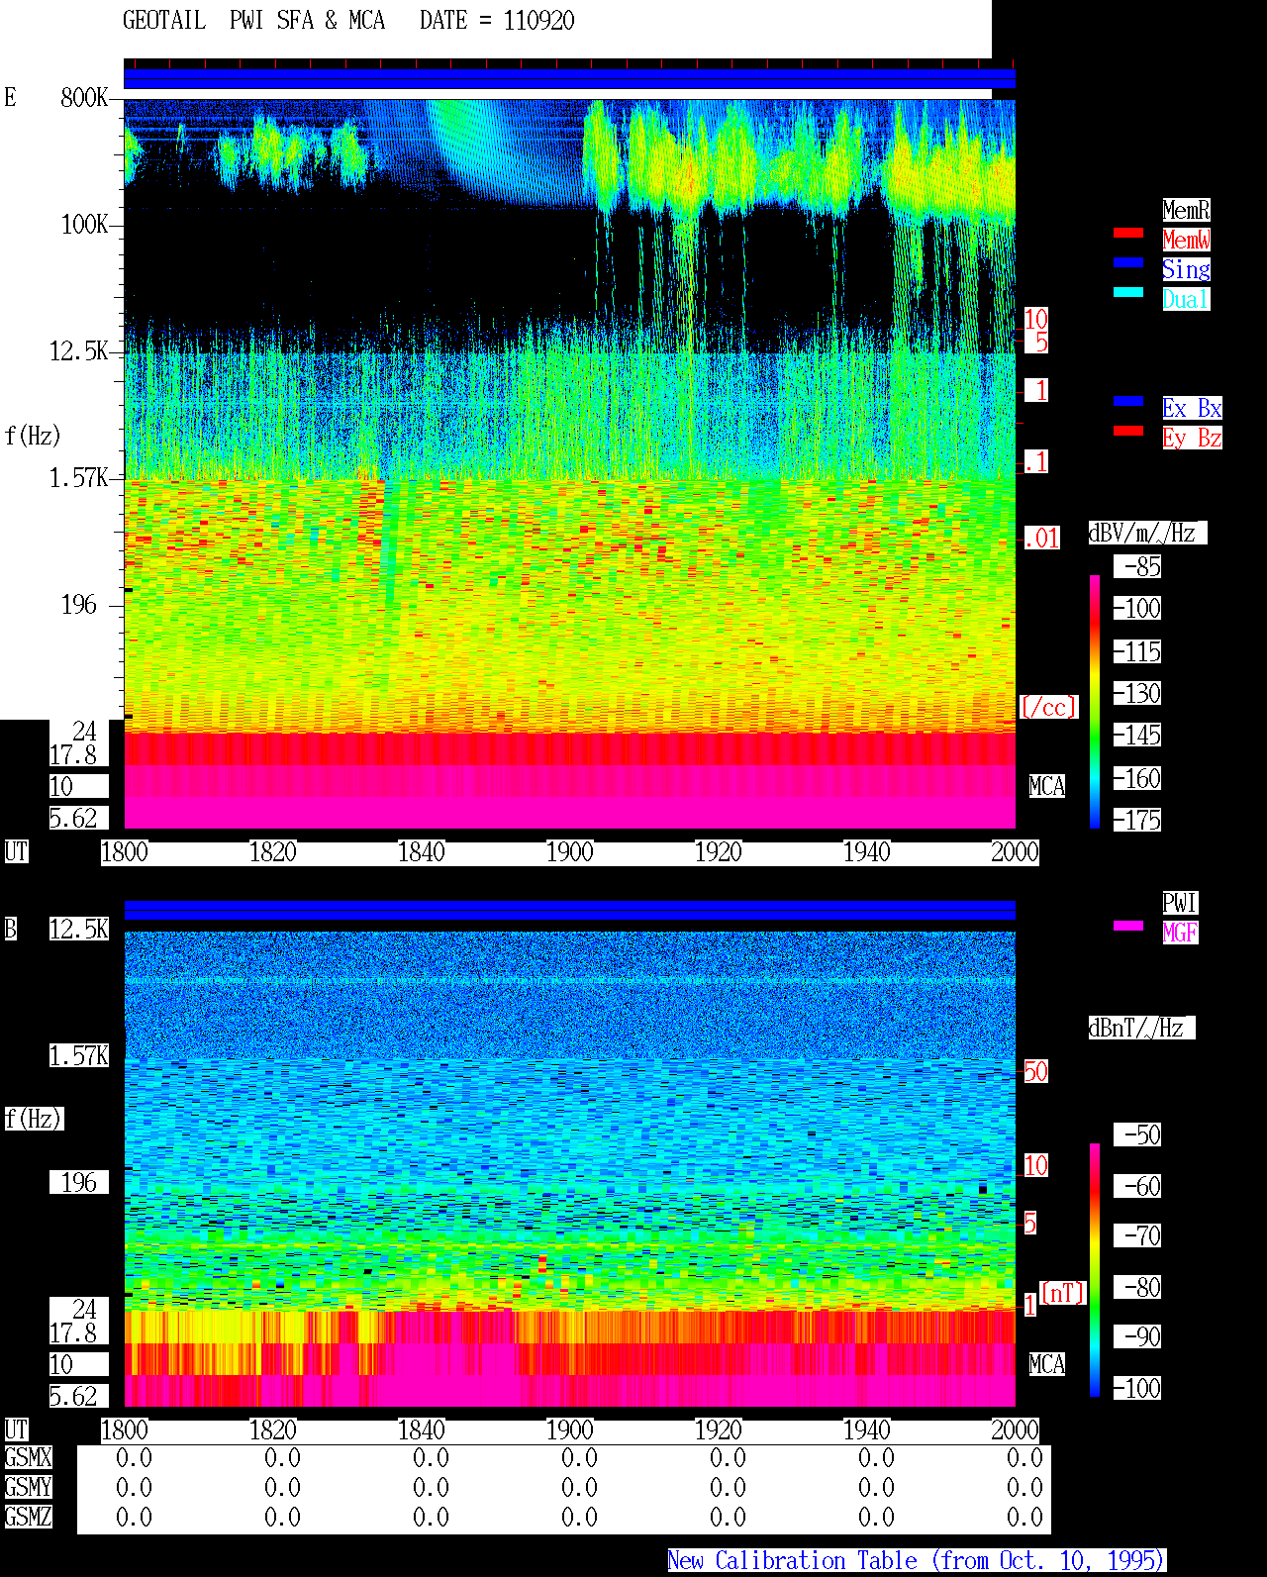Select the MemR legend label
Viewport: 1267px width, 1577px height.
coord(1186,210)
